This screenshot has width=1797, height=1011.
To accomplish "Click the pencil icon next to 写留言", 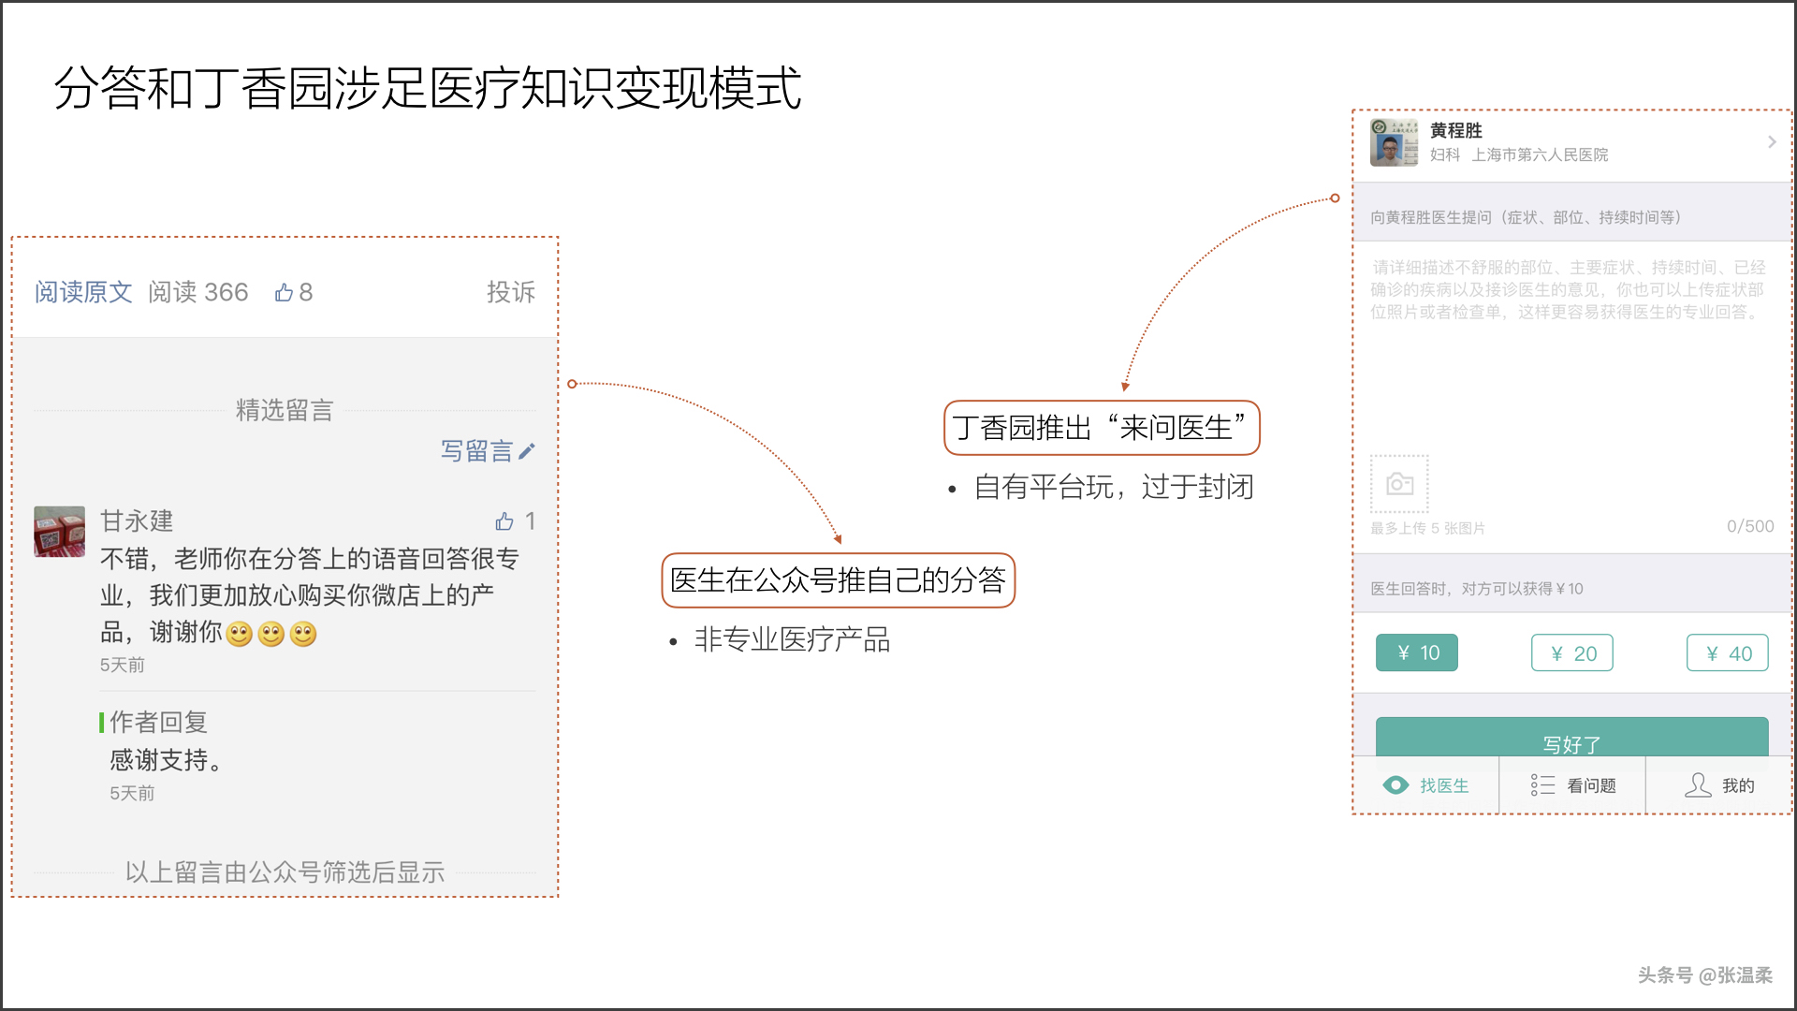I will (527, 451).
